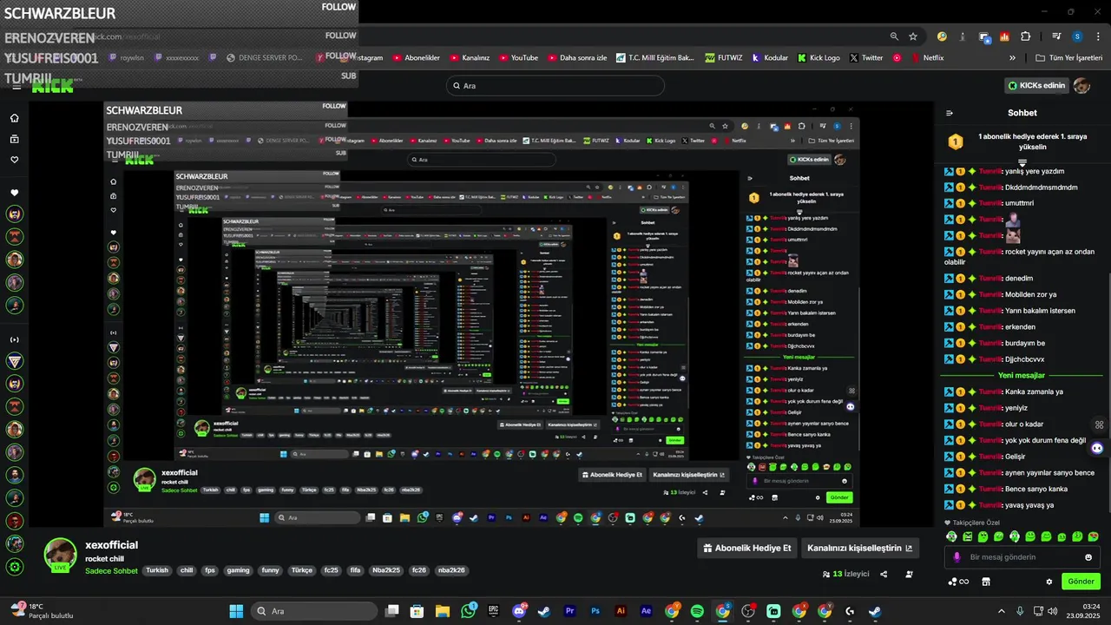
Task: Show hidden system tray icons
Action: coord(1001,611)
